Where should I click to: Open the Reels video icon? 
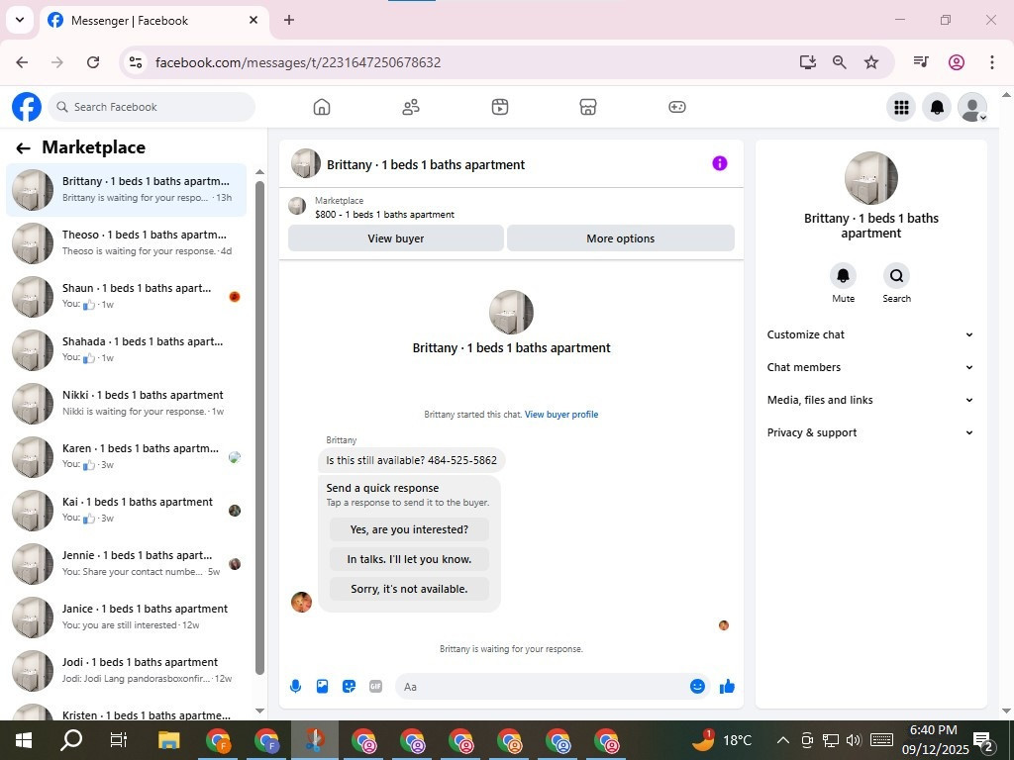pyautogui.click(x=500, y=107)
